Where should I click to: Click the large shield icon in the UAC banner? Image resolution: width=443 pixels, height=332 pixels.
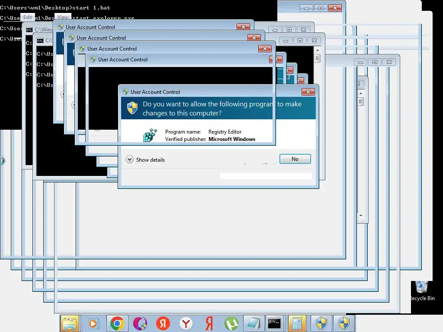tap(132, 108)
